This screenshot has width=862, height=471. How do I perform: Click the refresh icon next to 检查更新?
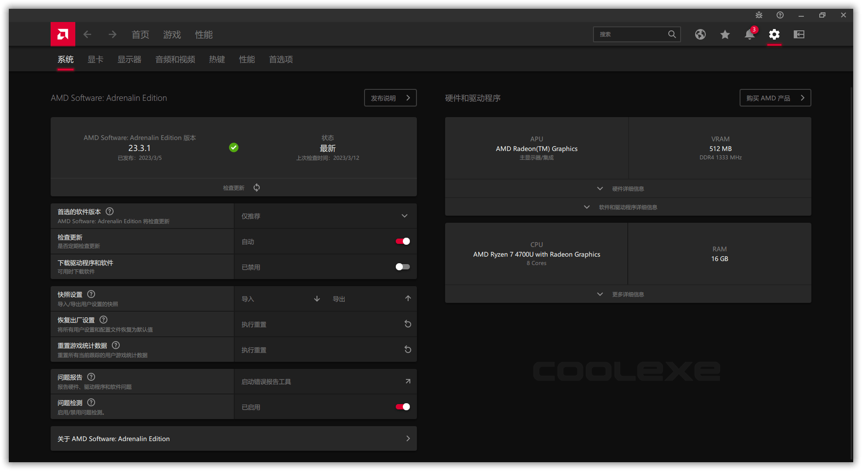click(257, 188)
